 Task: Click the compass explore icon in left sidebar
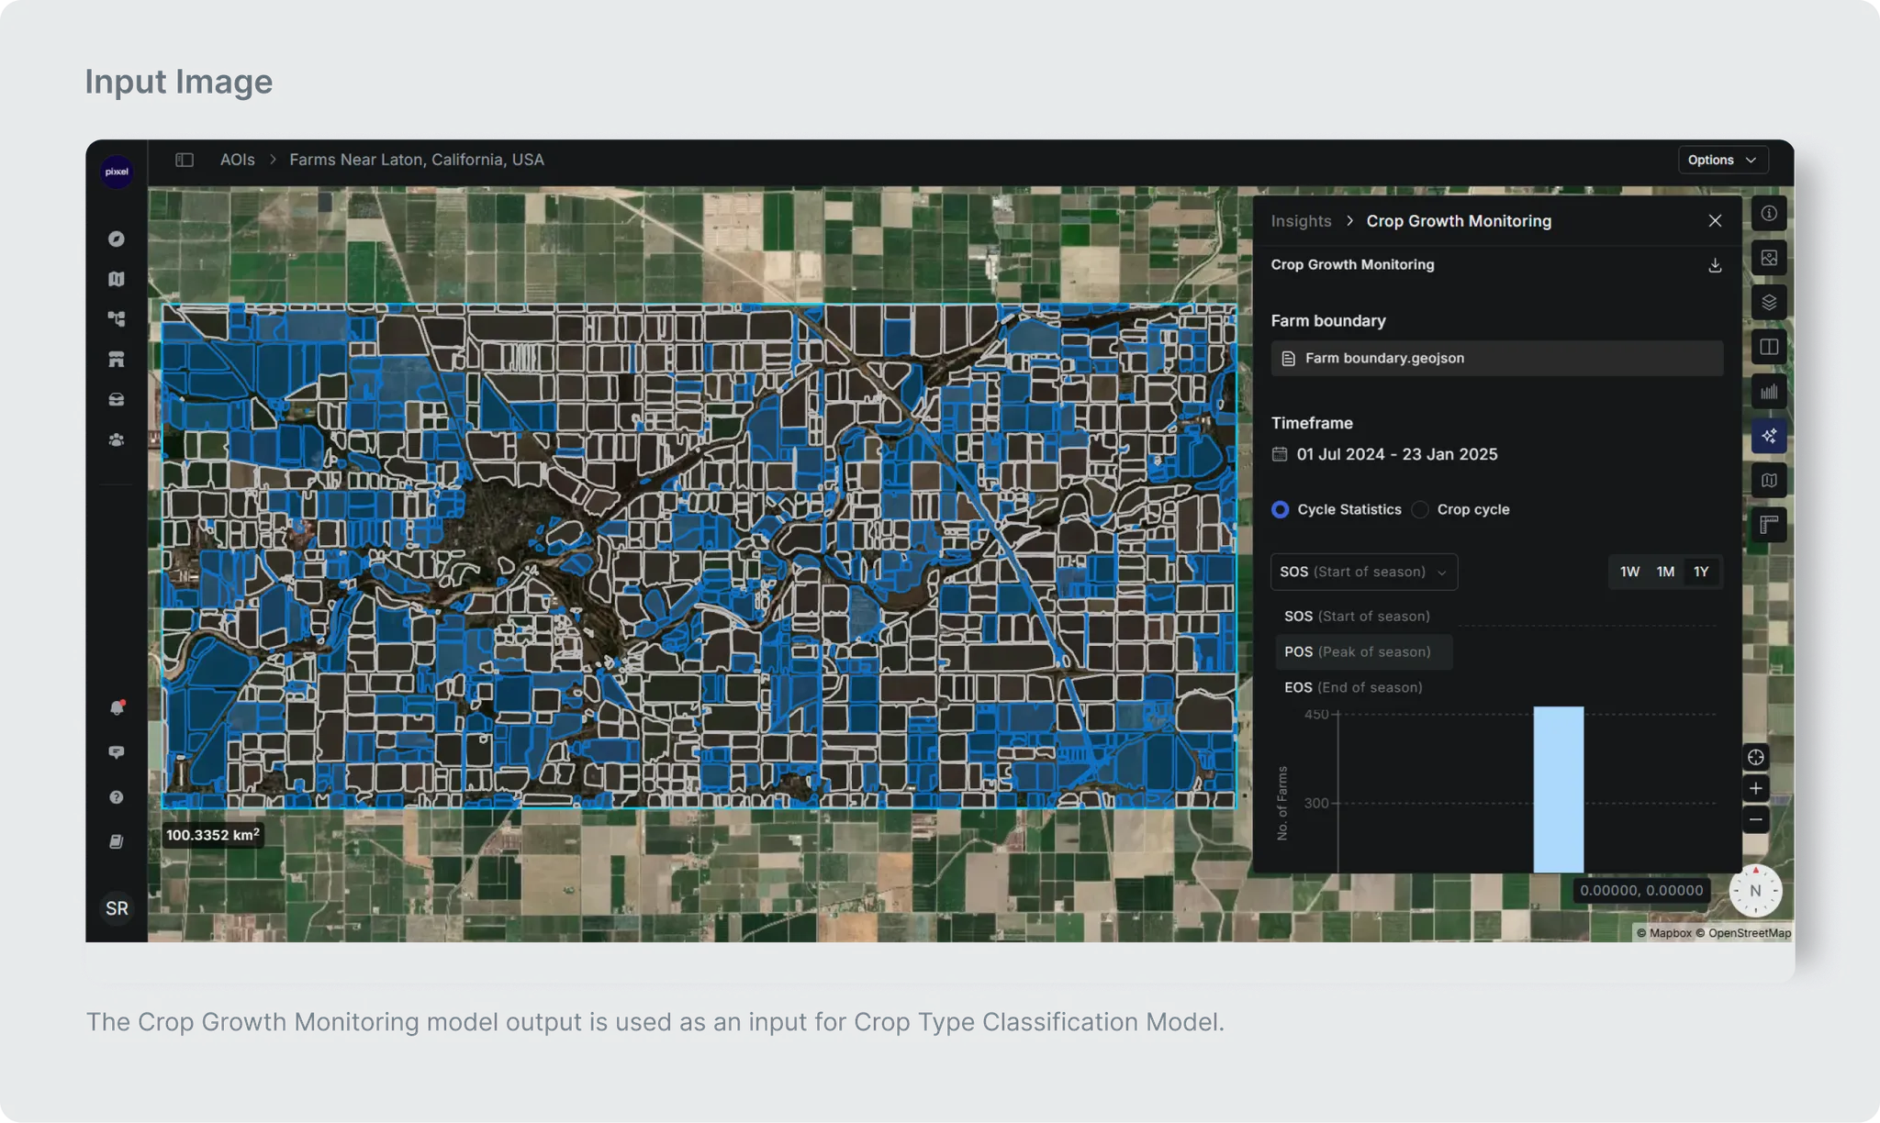pos(117,239)
